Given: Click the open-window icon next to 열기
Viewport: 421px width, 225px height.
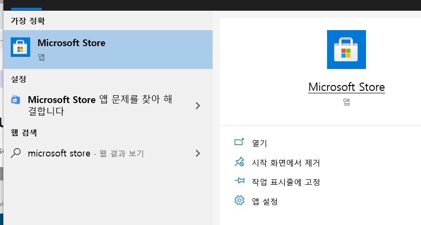Looking at the screenshot, I should 239,142.
